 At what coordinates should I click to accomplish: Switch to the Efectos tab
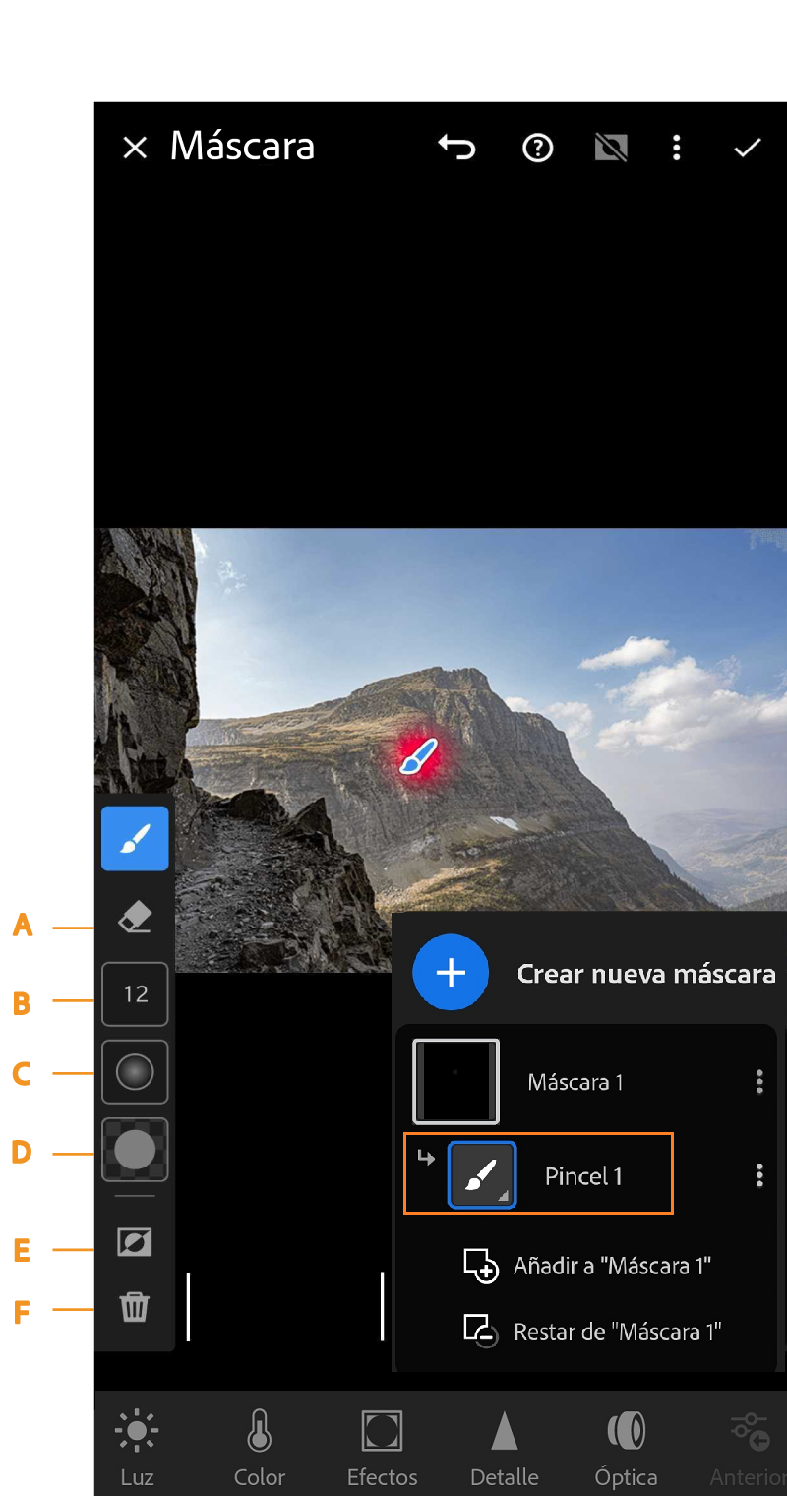pos(382,1446)
